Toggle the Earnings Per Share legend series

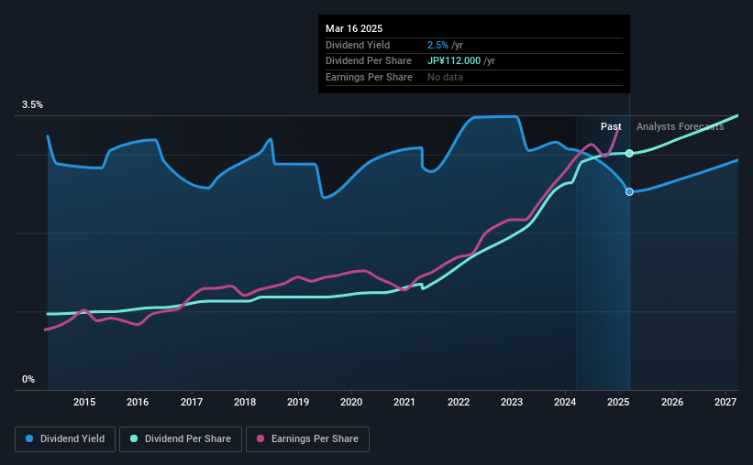pos(307,438)
